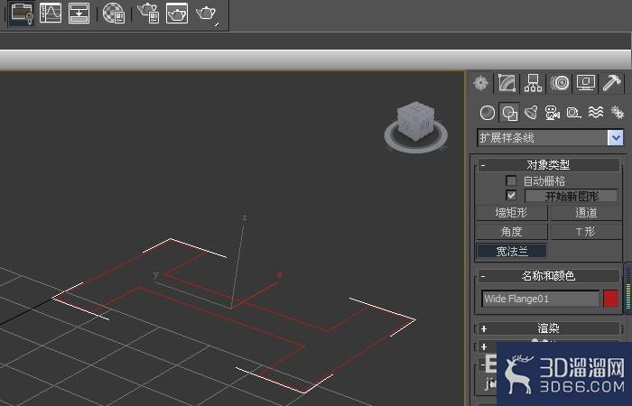This screenshot has height=406, width=632.
Task: Switch to the Modify panel tab
Action: 507,83
